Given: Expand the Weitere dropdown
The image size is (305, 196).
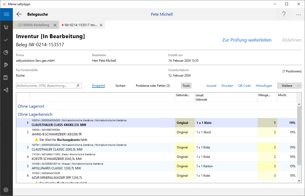Looking at the screenshot, I should [x=289, y=86].
